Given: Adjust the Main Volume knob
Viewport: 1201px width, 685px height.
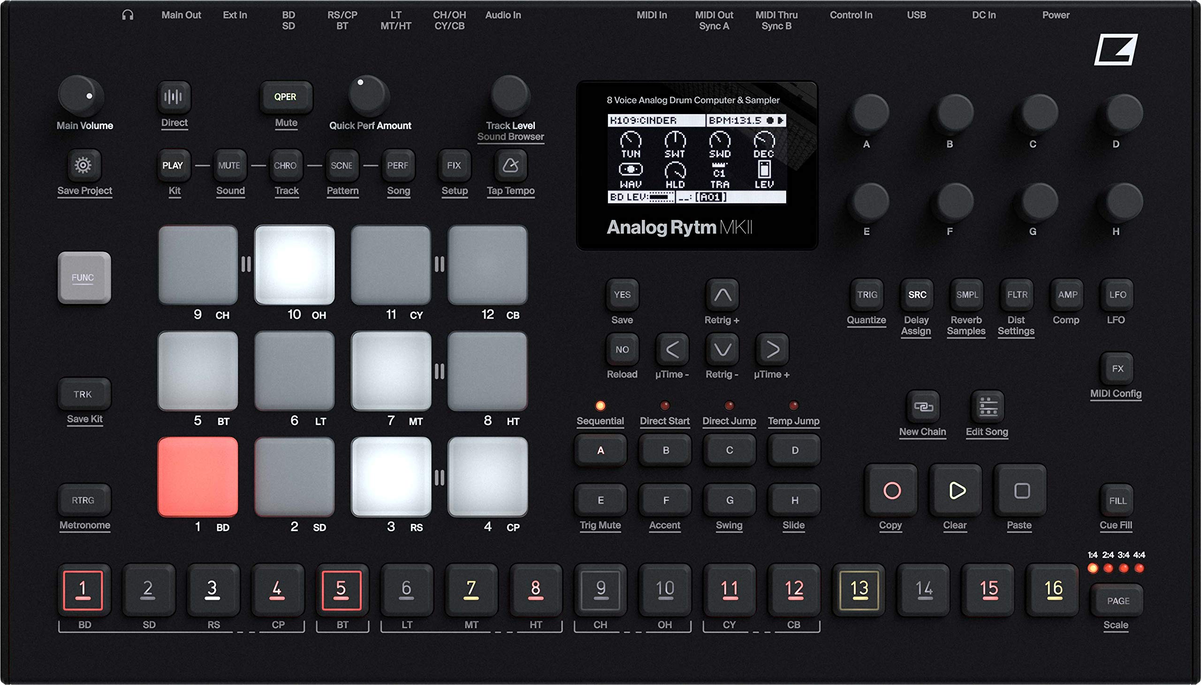Looking at the screenshot, I should (x=81, y=97).
